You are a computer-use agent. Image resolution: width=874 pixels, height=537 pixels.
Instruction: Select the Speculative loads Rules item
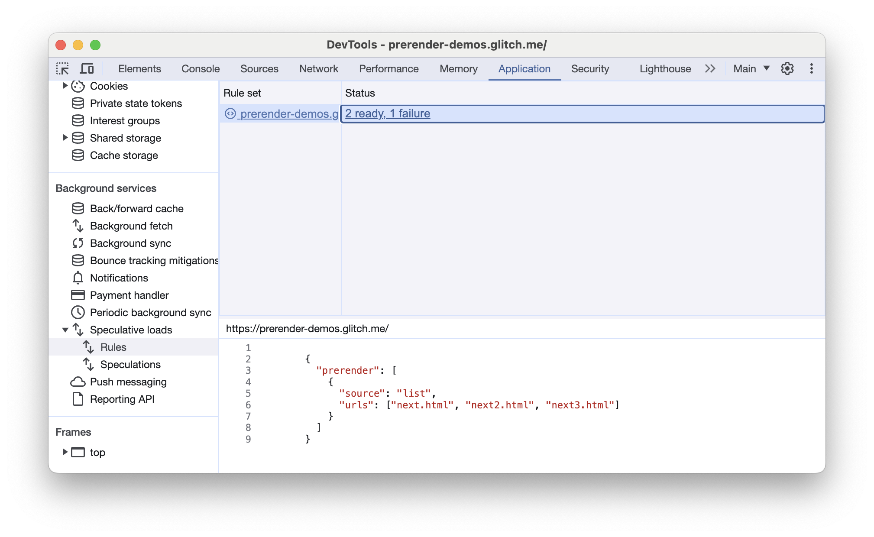(113, 347)
